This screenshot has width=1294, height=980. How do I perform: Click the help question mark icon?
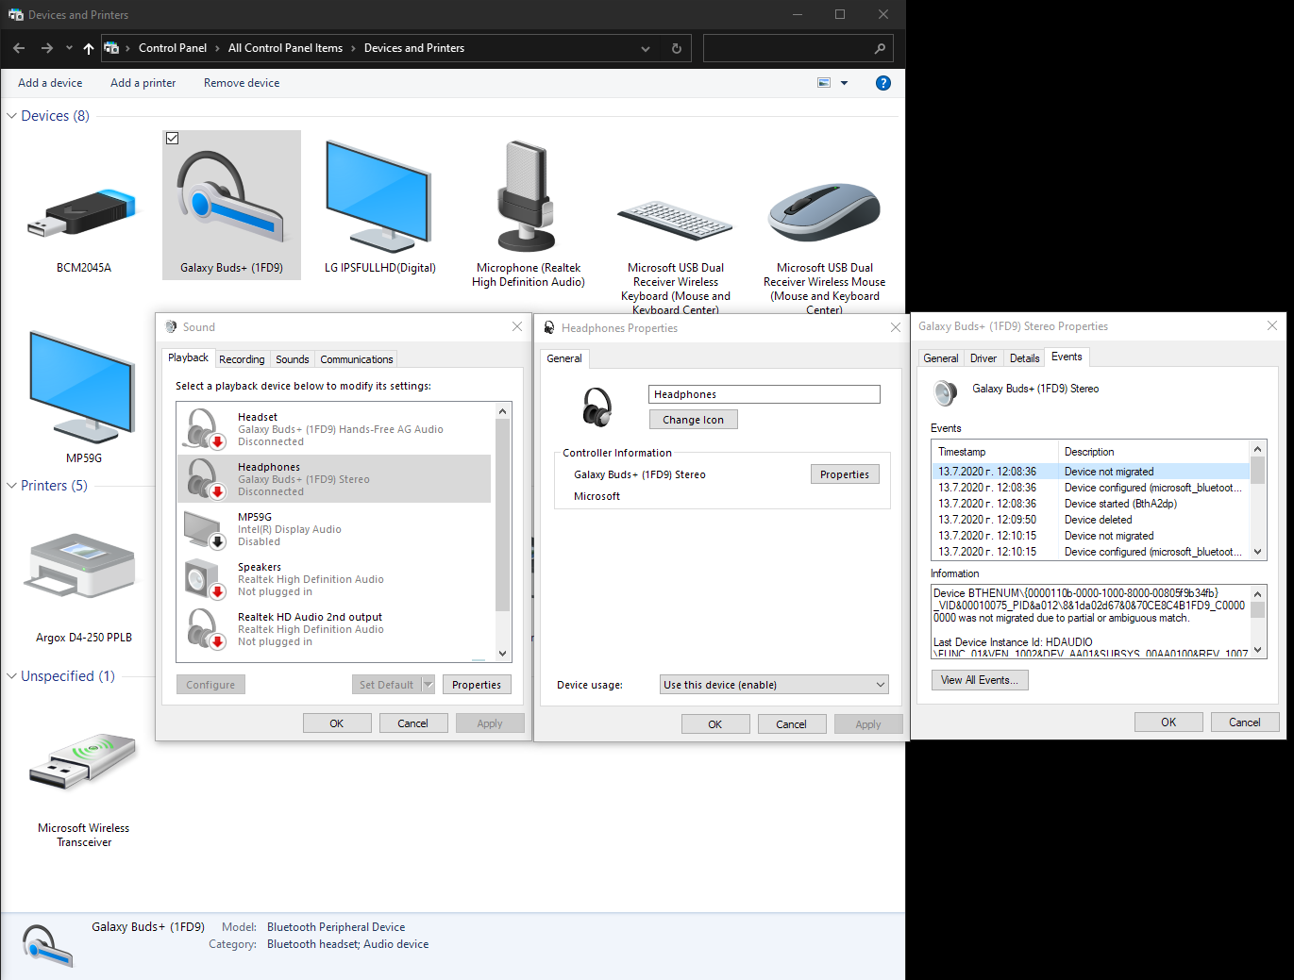click(x=883, y=83)
